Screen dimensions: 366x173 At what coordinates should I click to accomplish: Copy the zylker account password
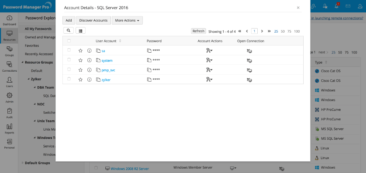pos(149,79)
